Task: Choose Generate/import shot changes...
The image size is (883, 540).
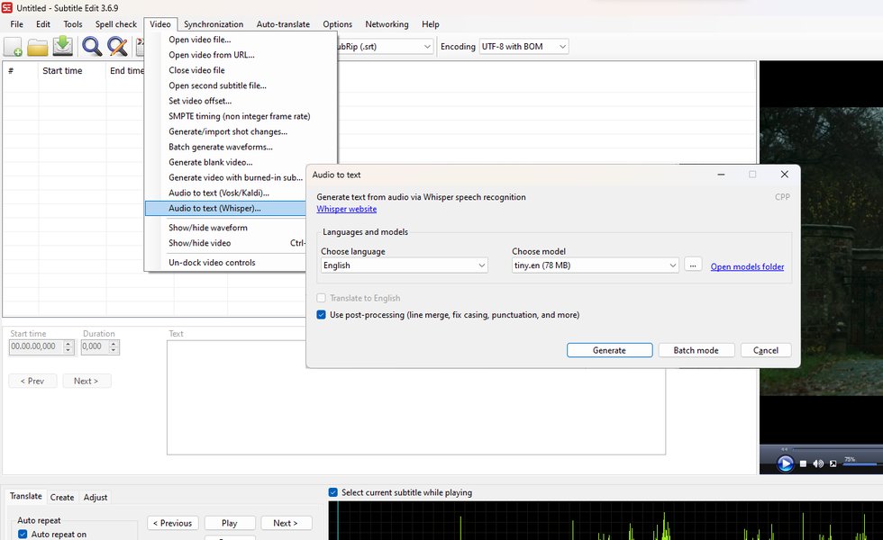Action: [x=241, y=131]
